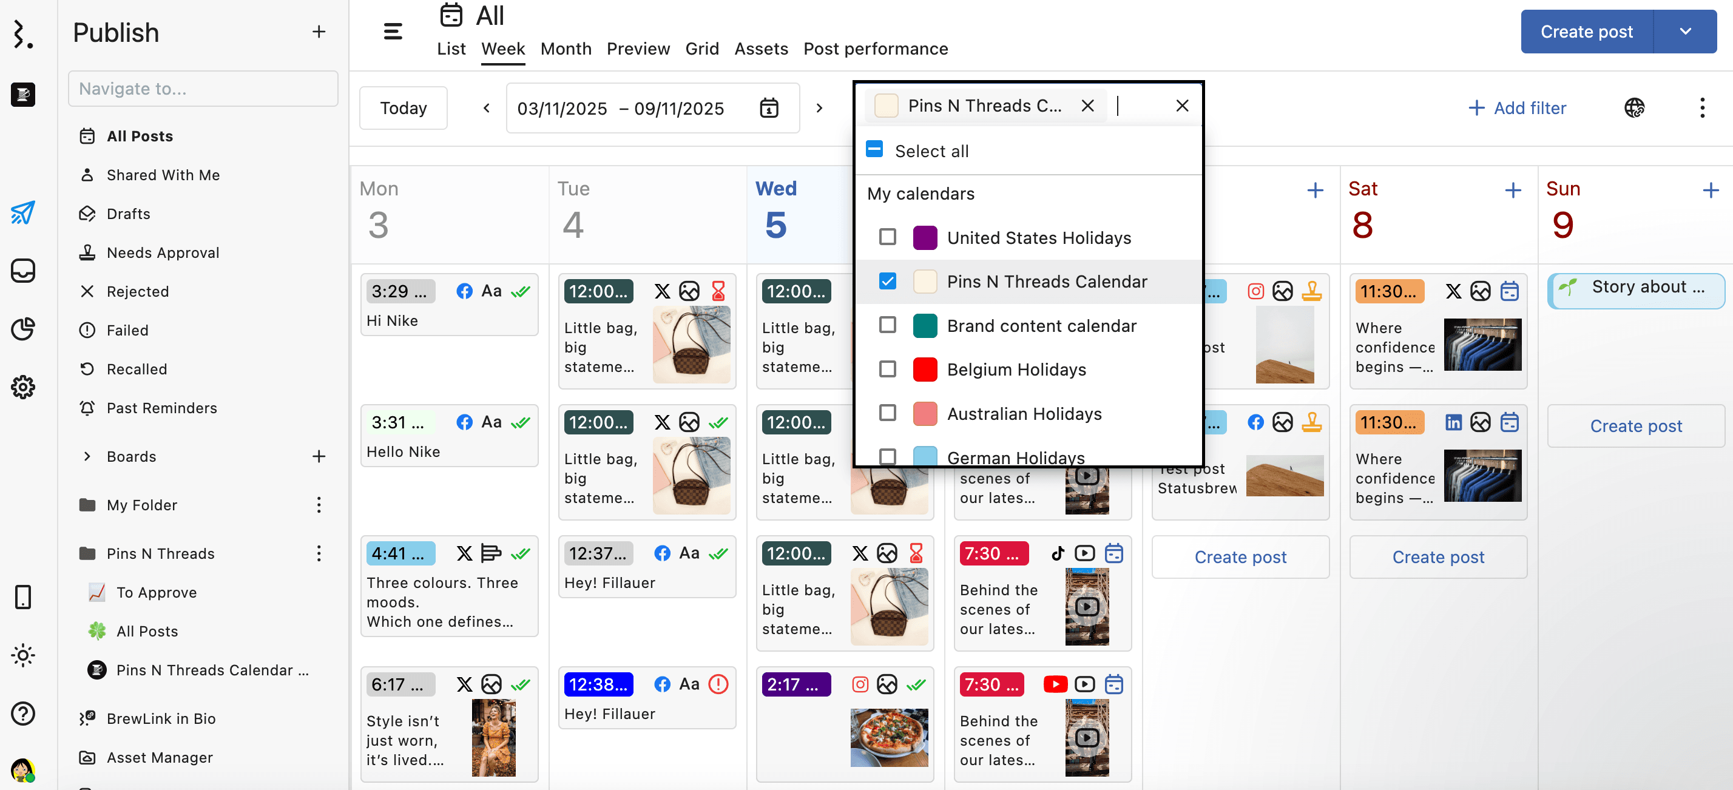
Task: Click the calendar date picker icon
Action: click(769, 109)
